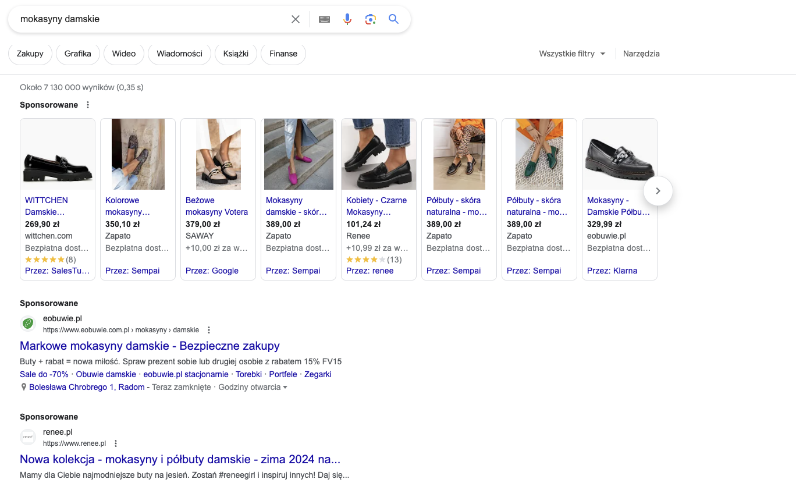Open star rating of WITTCHEN product (8)
This screenshot has height=497, width=796.
[45, 260]
